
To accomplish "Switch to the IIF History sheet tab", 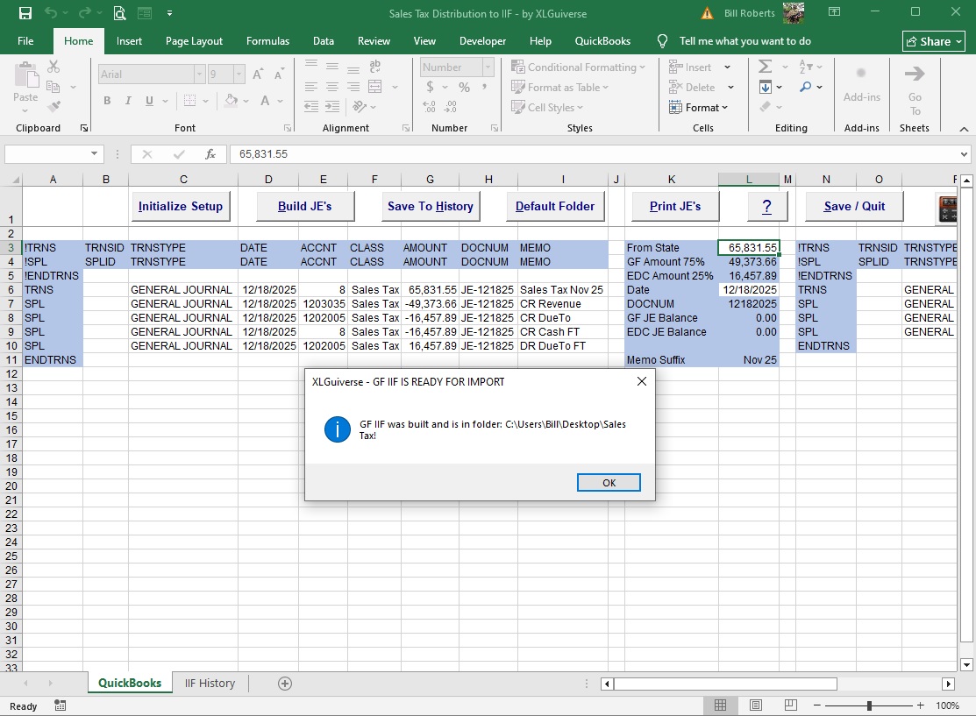I will coord(210,684).
